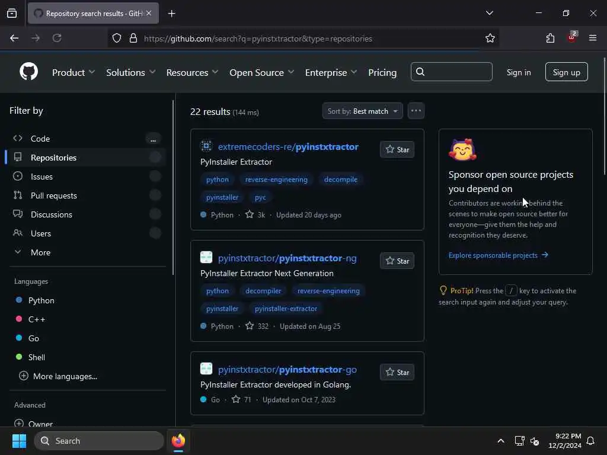Viewport: 607px width, 455px height.
Task: Click the tracking protection shield icon
Action: (117, 38)
